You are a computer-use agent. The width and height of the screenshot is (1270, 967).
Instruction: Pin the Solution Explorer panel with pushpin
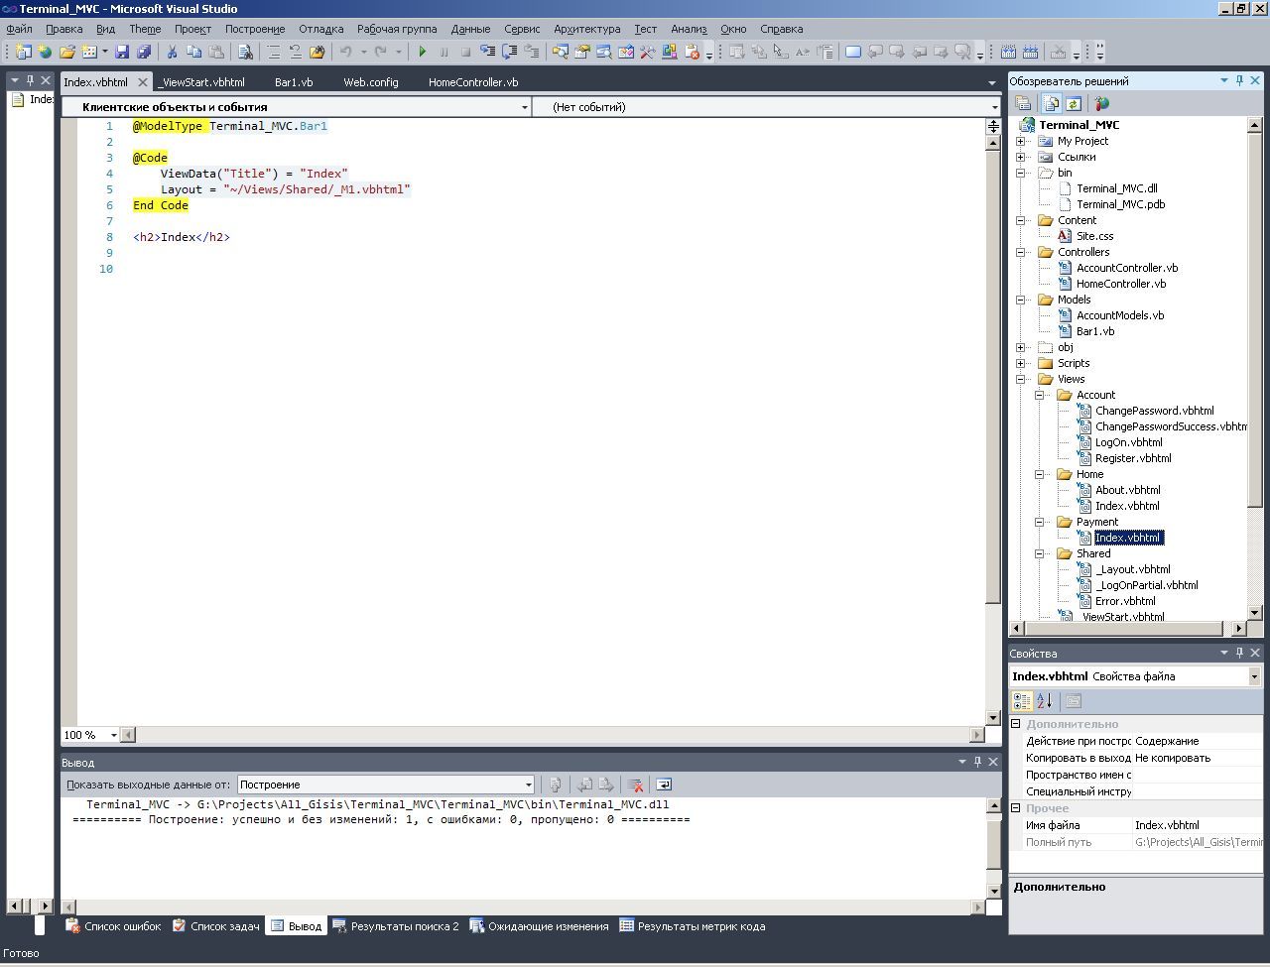(x=1239, y=80)
